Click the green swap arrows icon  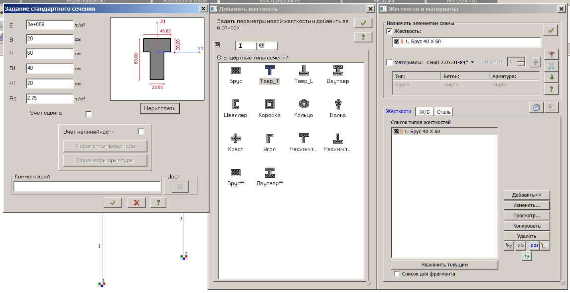(x=527, y=256)
